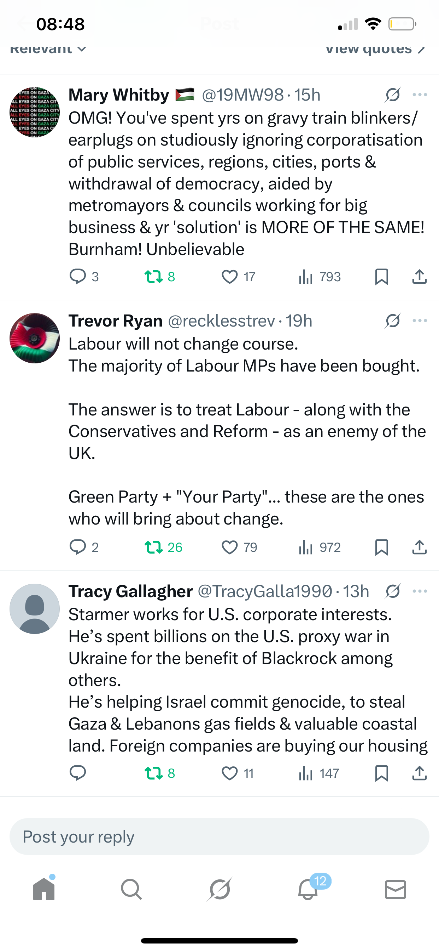Screen dimensions: 439x952
Task: Go to Home tab
Action: pyautogui.click(x=44, y=889)
